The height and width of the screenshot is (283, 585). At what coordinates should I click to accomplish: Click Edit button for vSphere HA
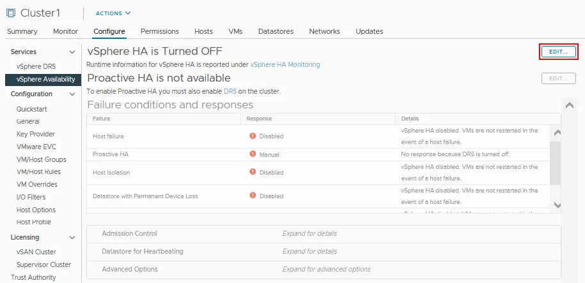(558, 52)
